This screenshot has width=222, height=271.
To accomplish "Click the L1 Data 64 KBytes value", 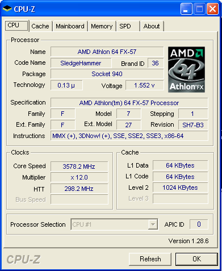I will (x=181, y=165).
